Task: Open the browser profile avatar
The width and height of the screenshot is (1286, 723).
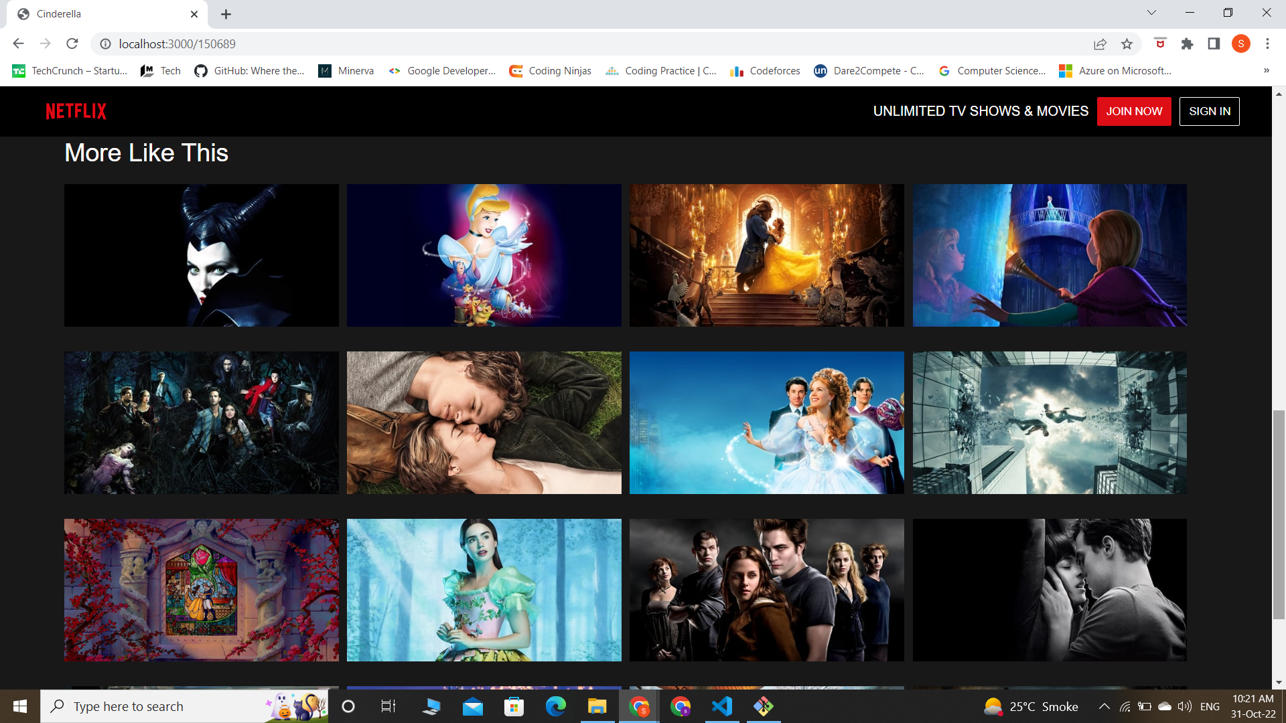Action: click(x=1241, y=44)
